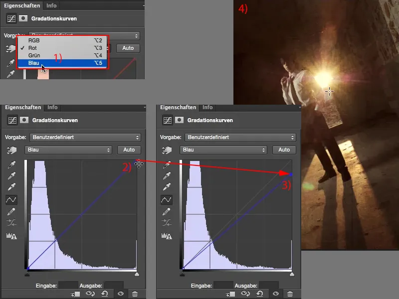
Task: Delete adjustment layer via trash icon, bottom-right panel
Action: click(x=290, y=294)
